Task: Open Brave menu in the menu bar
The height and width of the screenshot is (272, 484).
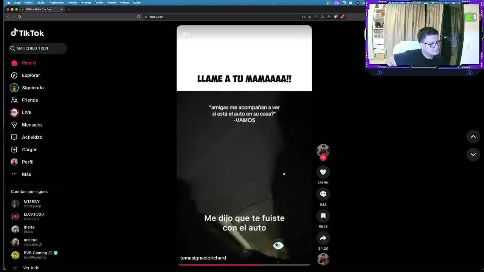Action: click(17, 3)
